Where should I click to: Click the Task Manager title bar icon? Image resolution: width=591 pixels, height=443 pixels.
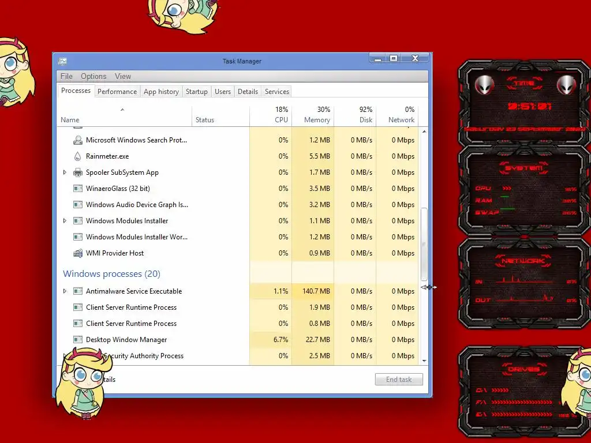[62, 61]
